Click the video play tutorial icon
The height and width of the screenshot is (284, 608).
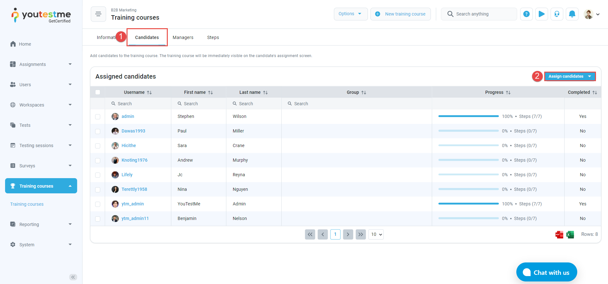pos(541,14)
